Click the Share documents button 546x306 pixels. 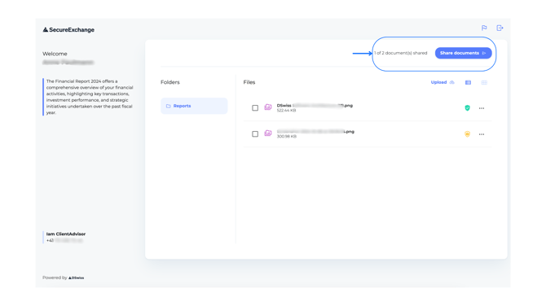pyautogui.click(x=463, y=53)
